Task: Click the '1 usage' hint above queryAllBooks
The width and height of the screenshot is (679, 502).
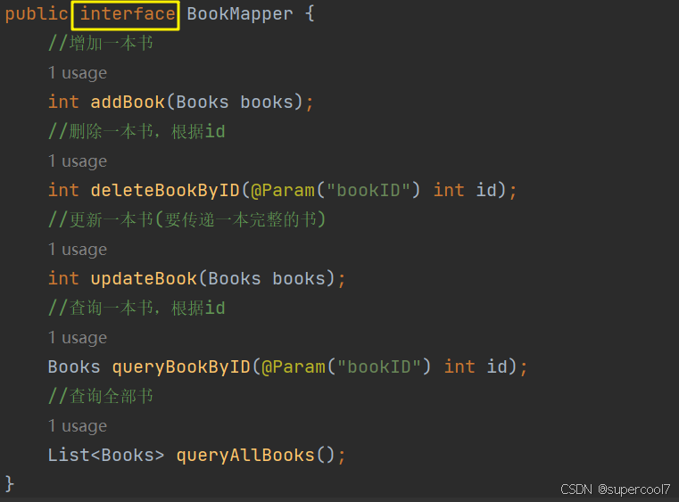Action: [78, 426]
